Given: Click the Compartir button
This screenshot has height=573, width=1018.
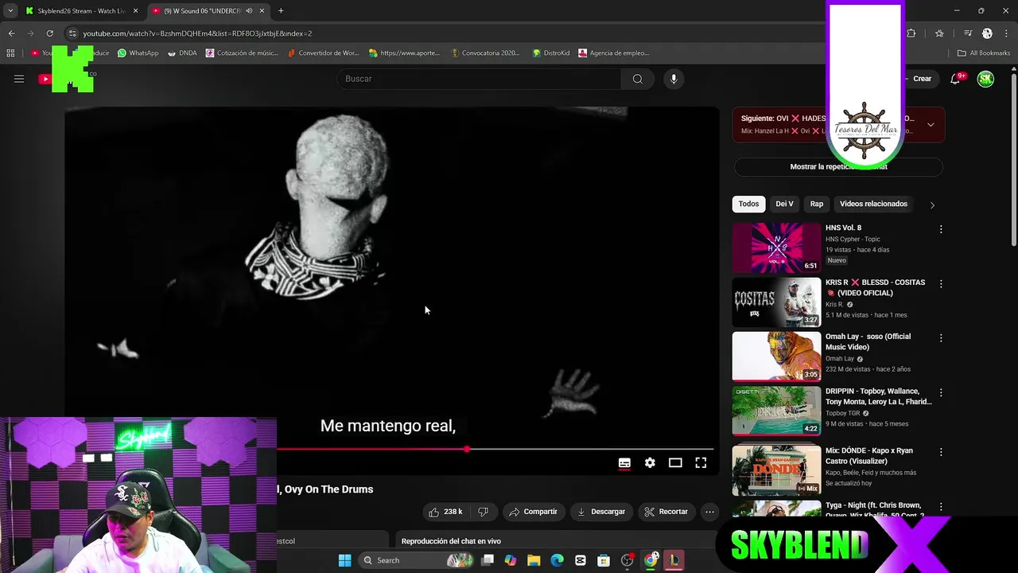Looking at the screenshot, I should [x=533, y=512].
